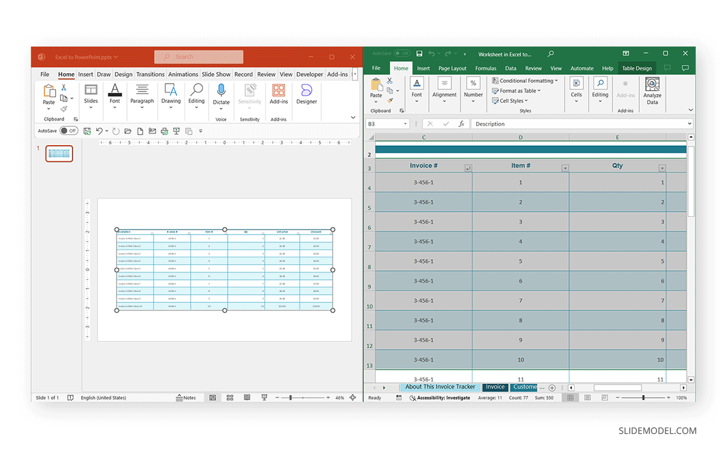Expand Excel formula bar chevron
Screen dimensions: 726x449
(689, 124)
